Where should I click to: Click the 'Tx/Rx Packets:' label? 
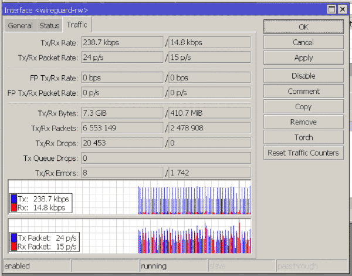click(55, 129)
